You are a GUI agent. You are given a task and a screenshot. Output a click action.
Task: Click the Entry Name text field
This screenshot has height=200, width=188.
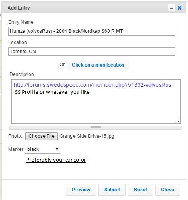click(x=92, y=31)
